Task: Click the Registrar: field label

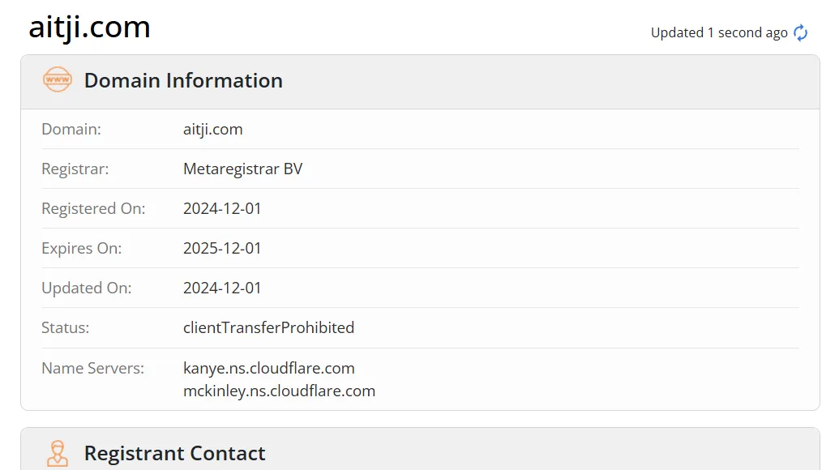Action: click(x=75, y=169)
